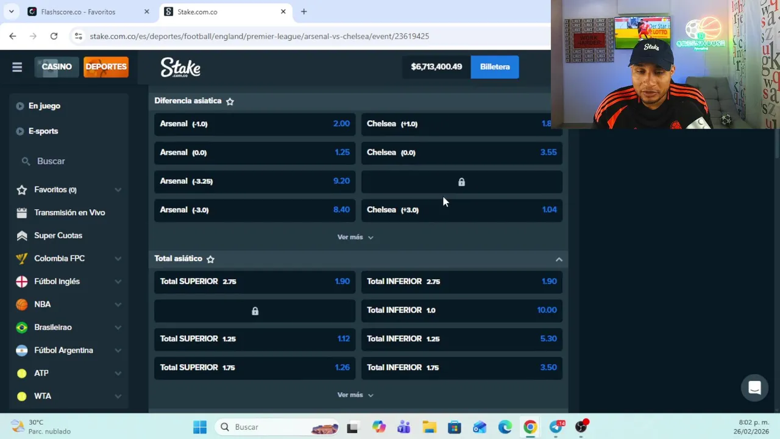Screen dimensions: 780x439
Task: Open Telegram from taskbar
Action: (x=556, y=427)
